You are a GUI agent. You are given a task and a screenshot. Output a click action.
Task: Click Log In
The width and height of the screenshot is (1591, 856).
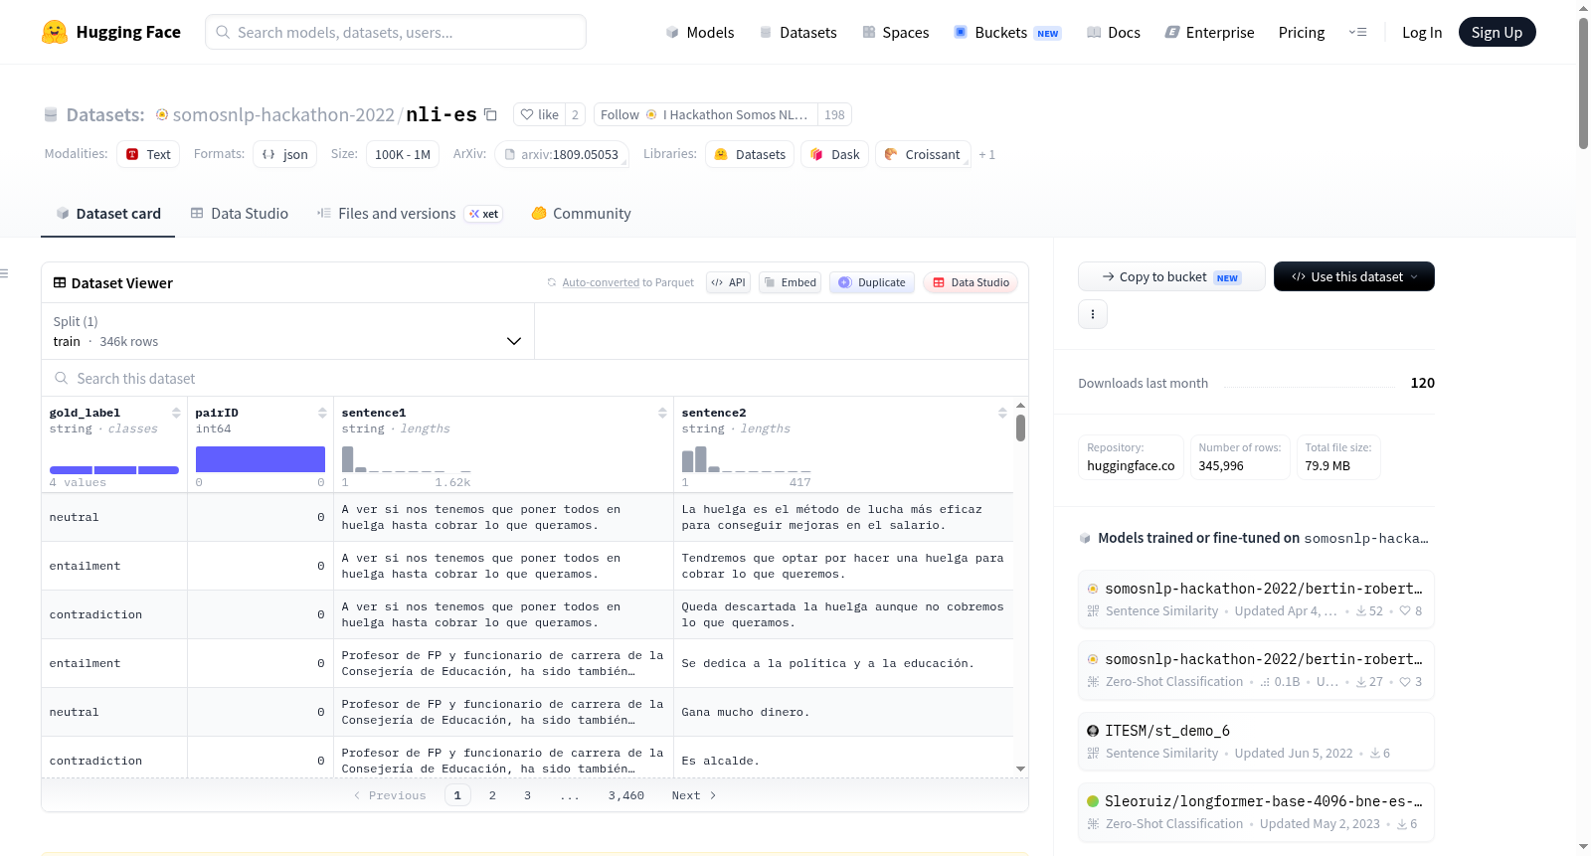pos(1422,32)
